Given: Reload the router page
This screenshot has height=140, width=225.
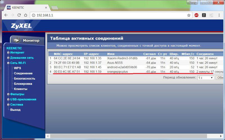Looking at the screenshot, I should (19, 15).
